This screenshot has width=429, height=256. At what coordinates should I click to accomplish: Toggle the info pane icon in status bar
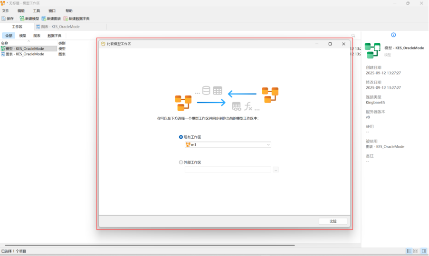[x=423, y=251]
